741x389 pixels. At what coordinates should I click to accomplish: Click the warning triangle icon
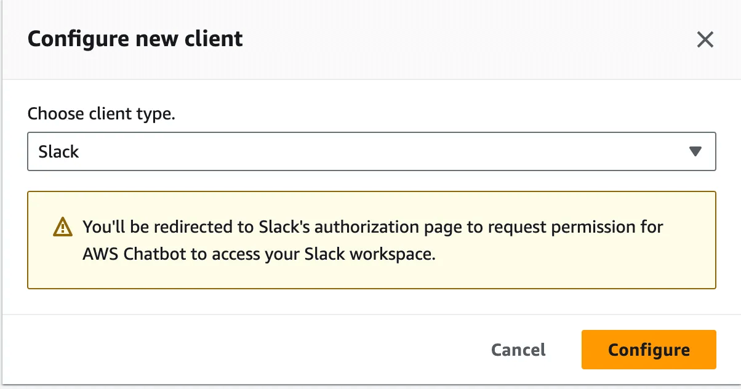point(63,228)
